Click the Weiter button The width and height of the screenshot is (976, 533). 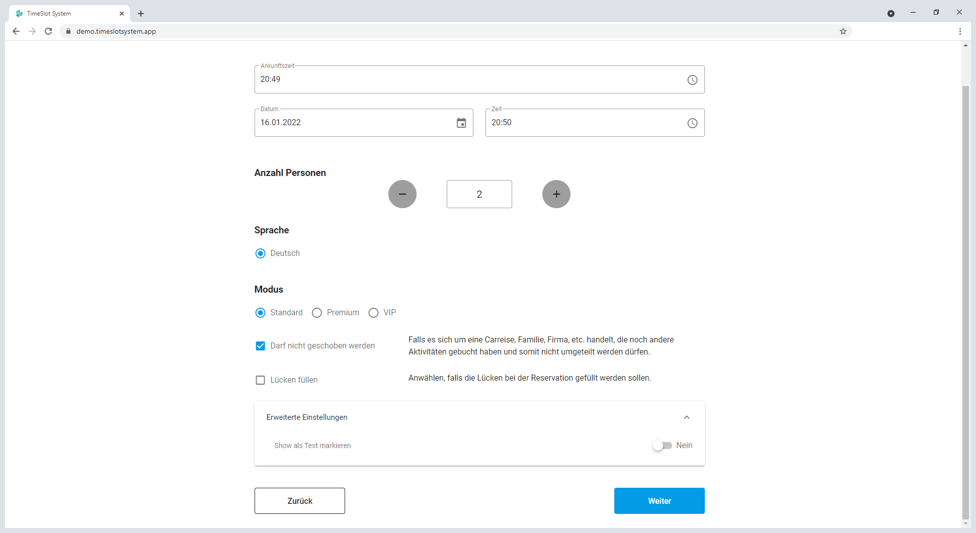[x=660, y=501]
